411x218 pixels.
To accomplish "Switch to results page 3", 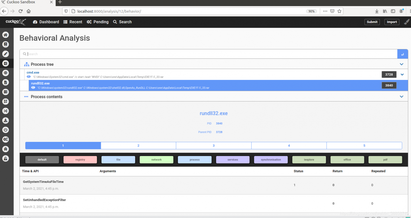I will coord(214,146).
